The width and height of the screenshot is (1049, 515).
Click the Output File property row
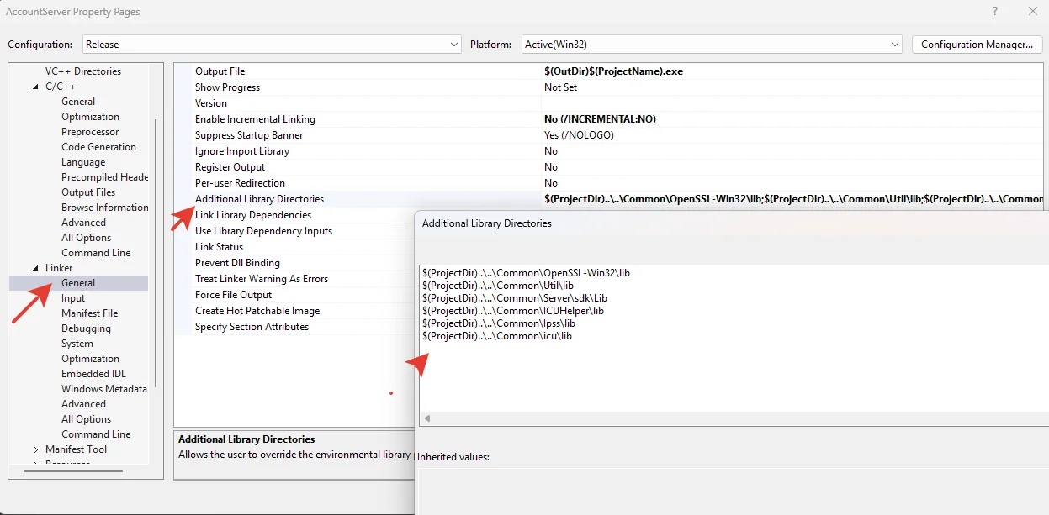(220, 71)
